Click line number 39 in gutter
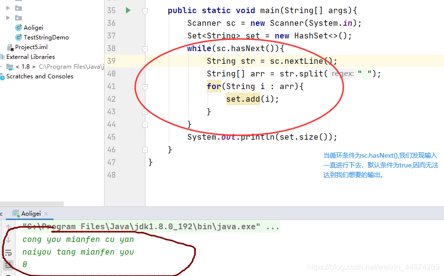The height and width of the screenshot is (276, 444). point(111,61)
